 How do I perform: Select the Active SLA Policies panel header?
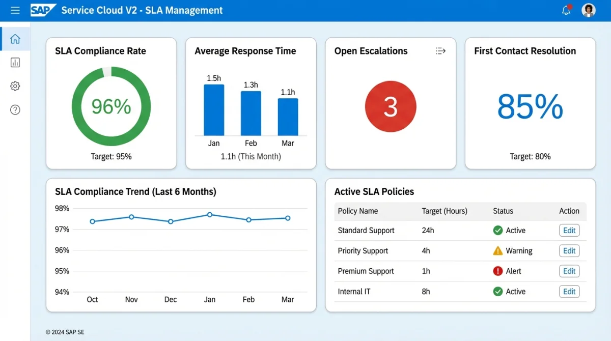tap(374, 191)
